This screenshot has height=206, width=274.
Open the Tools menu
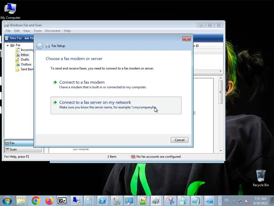tap(37, 31)
